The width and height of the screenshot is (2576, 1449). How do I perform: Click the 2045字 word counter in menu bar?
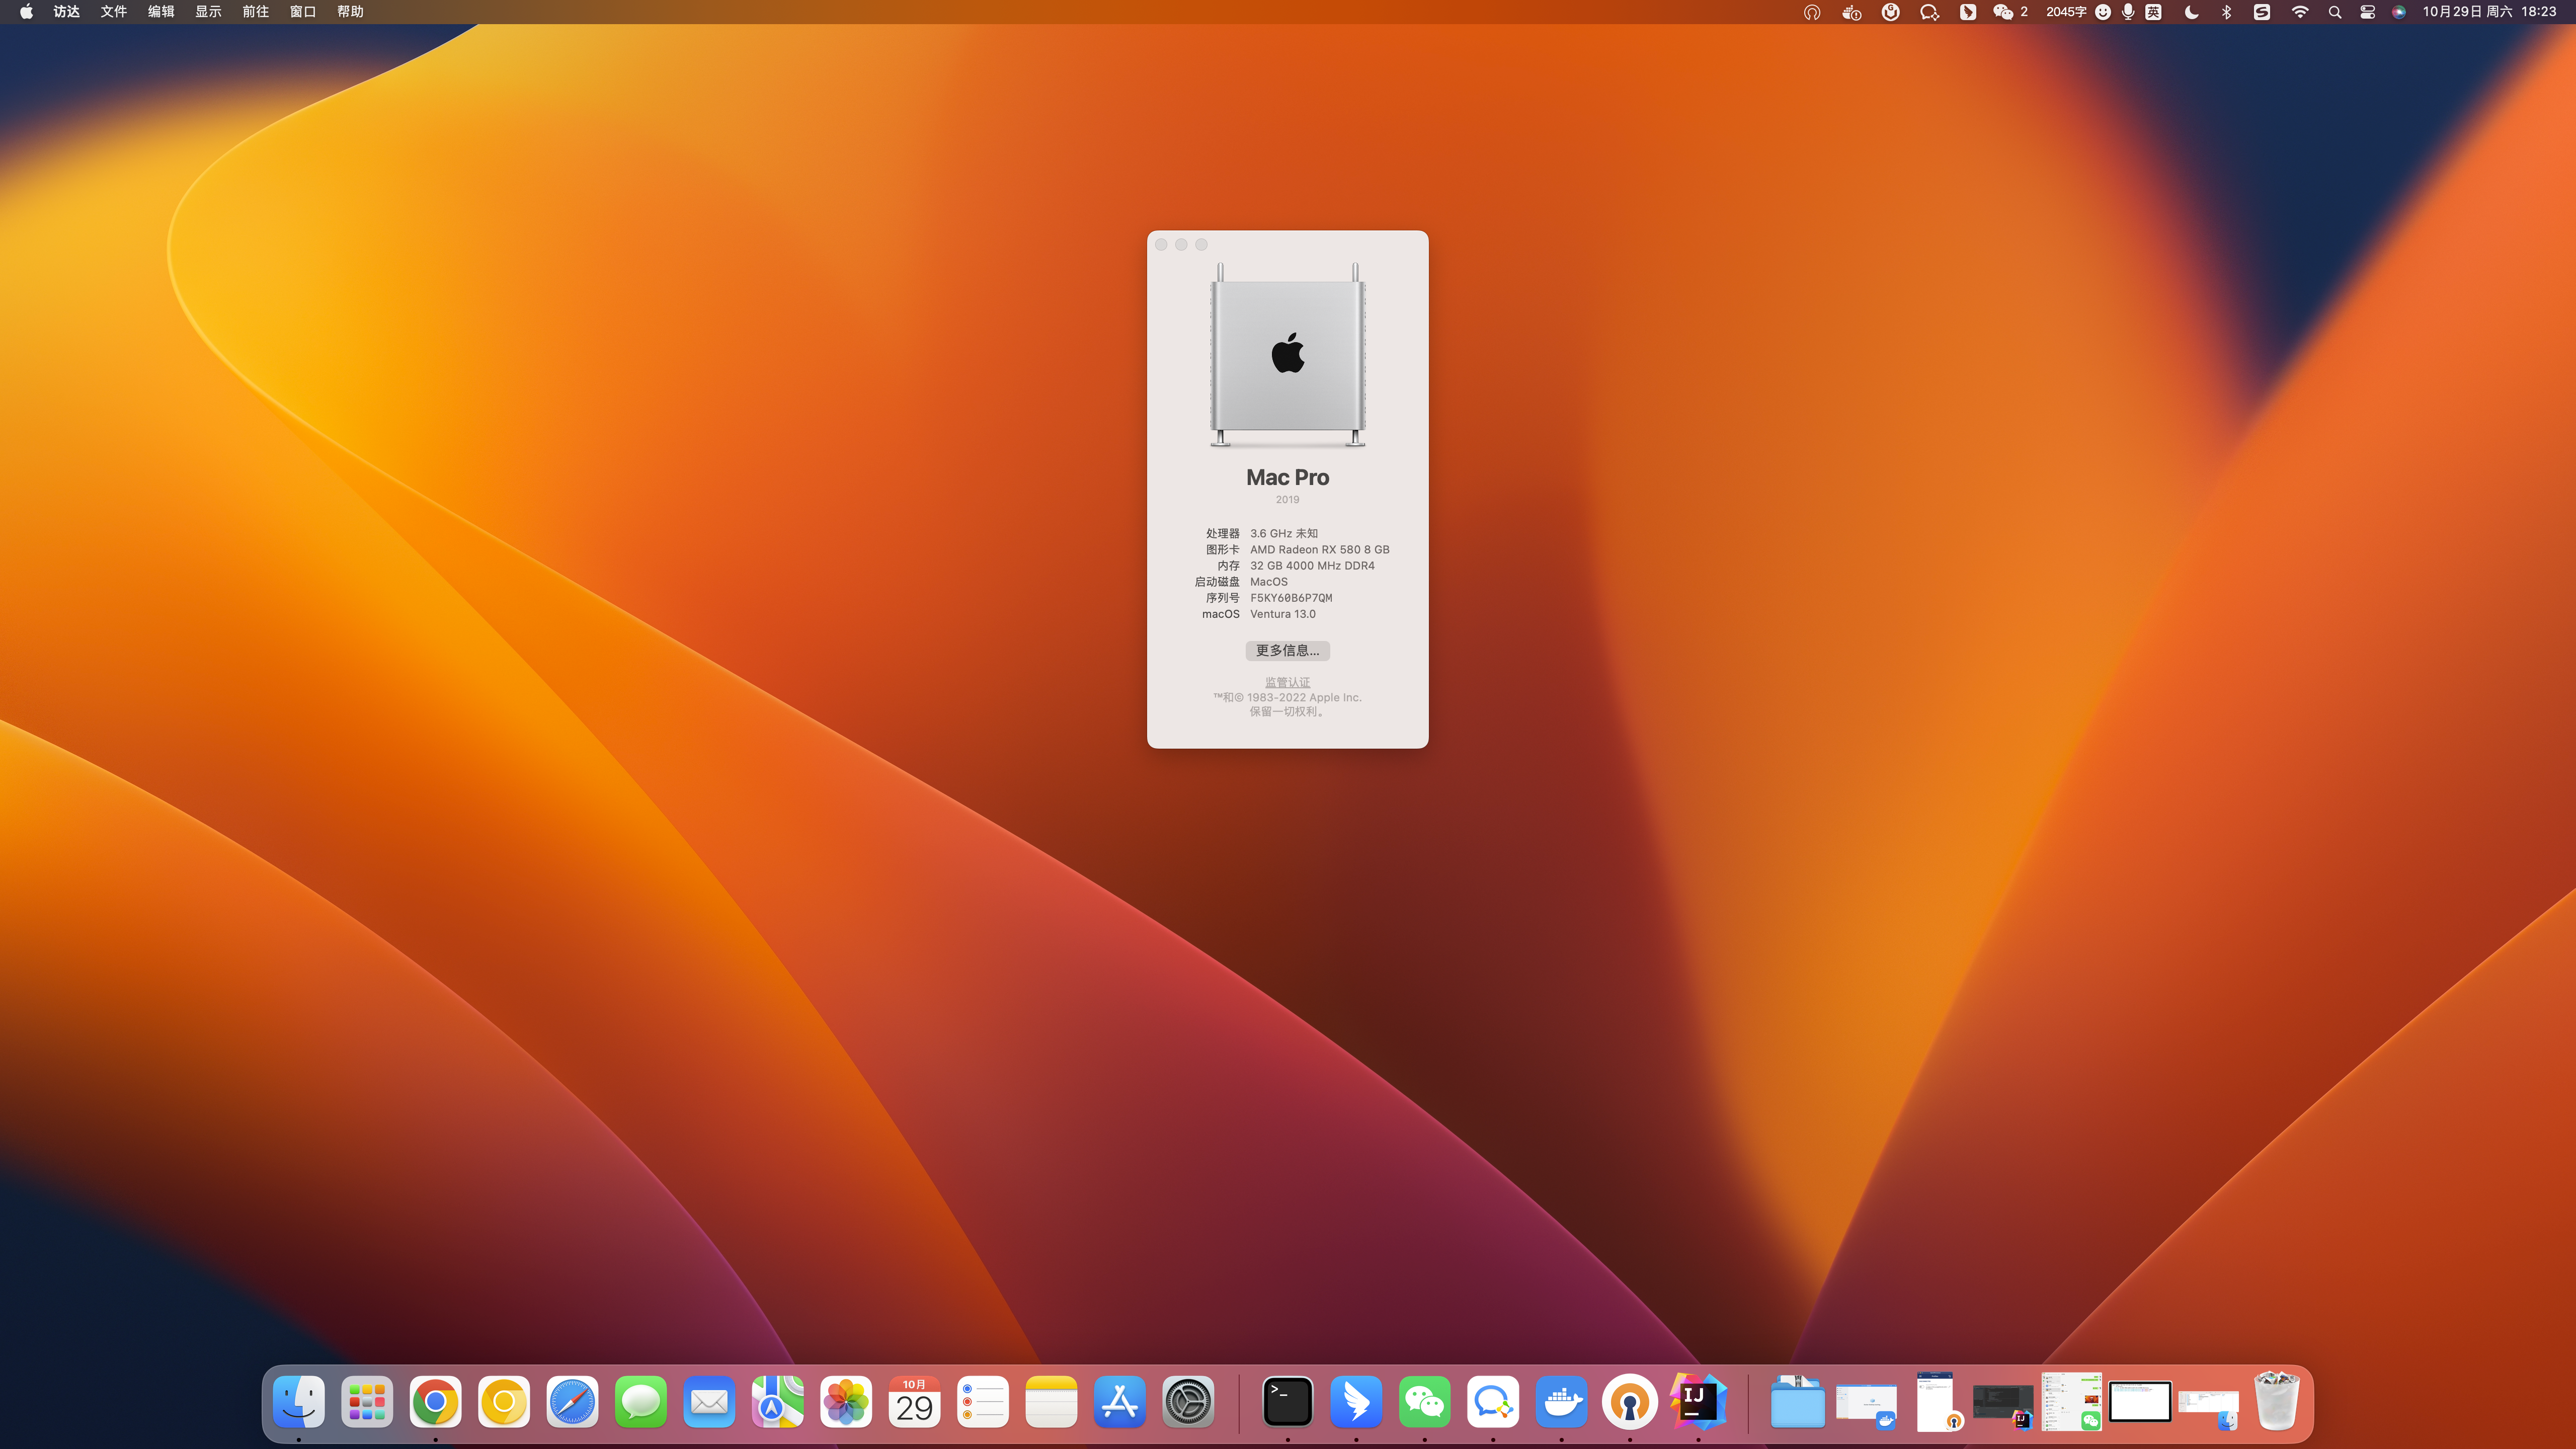click(2066, 12)
